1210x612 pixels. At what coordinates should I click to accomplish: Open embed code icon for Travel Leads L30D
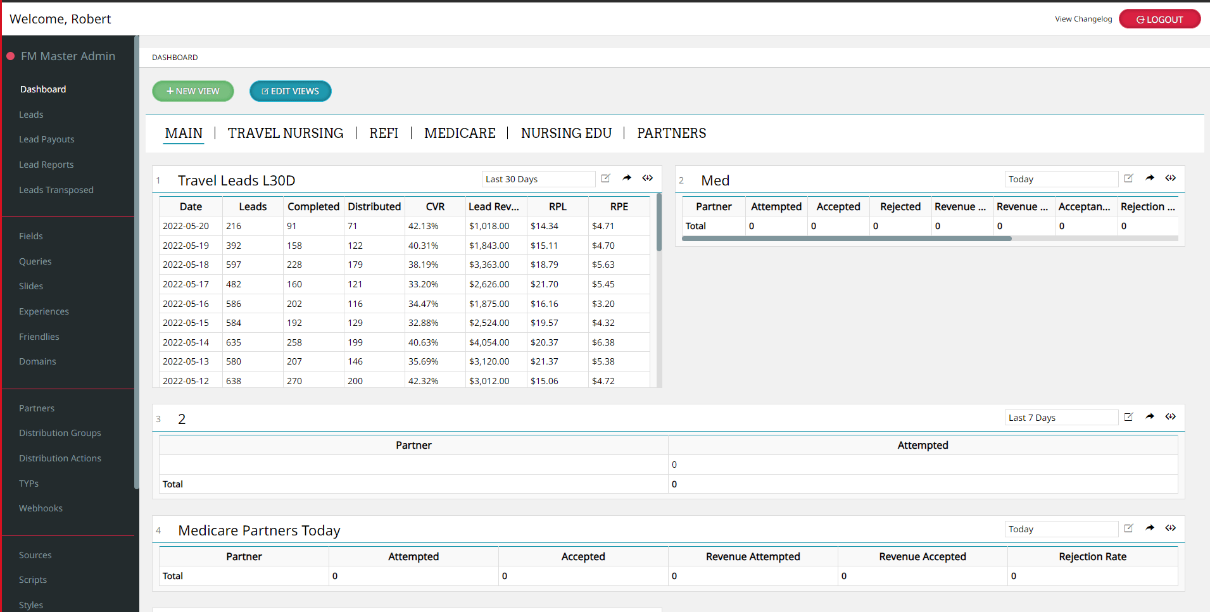click(x=647, y=178)
